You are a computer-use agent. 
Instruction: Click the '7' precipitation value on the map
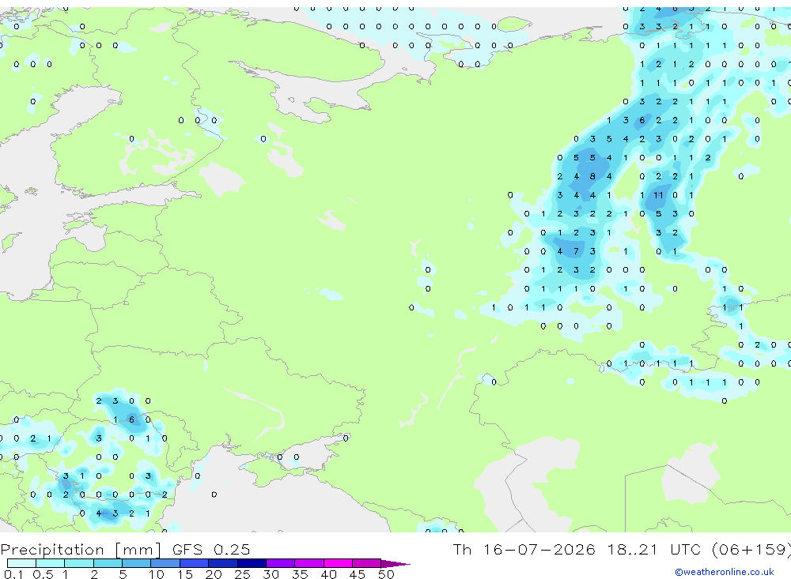576,251
